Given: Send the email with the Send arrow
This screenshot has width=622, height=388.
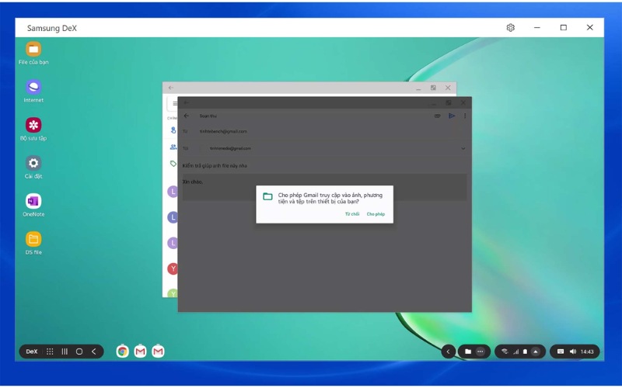Looking at the screenshot, I should (x=452, y=116).
